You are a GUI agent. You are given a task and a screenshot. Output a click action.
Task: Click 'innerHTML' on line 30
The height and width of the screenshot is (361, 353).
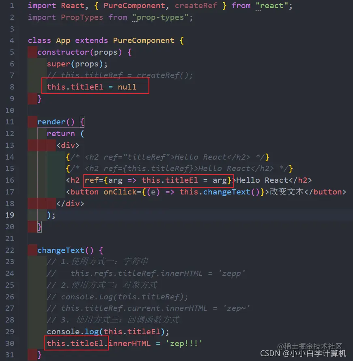129,344
